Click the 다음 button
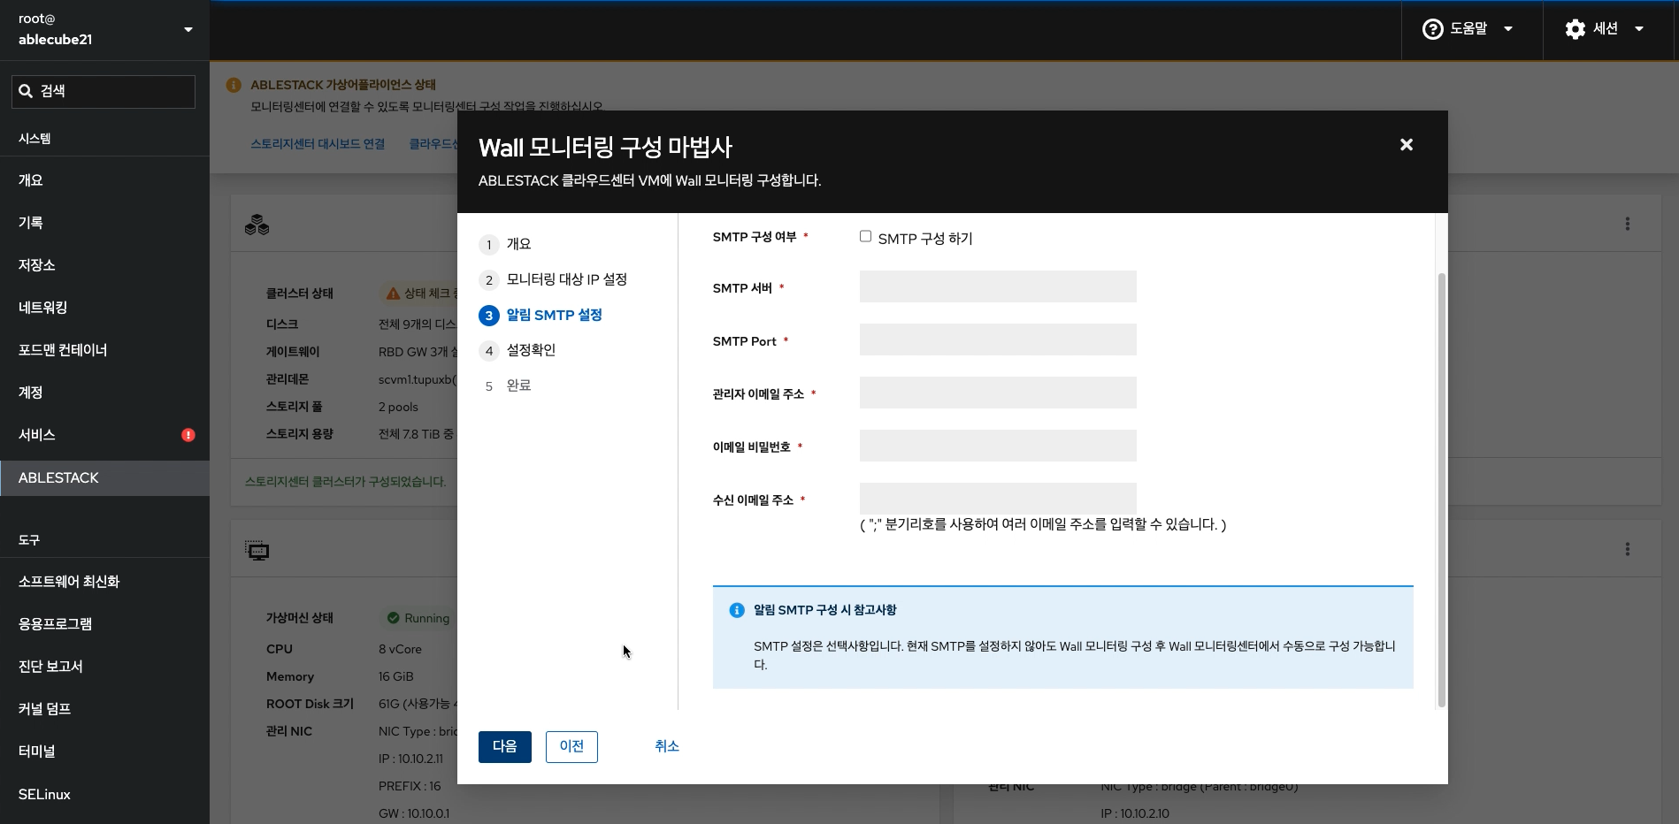The image size is (1679, 824). pyautogui.click(x=505, y=747)
